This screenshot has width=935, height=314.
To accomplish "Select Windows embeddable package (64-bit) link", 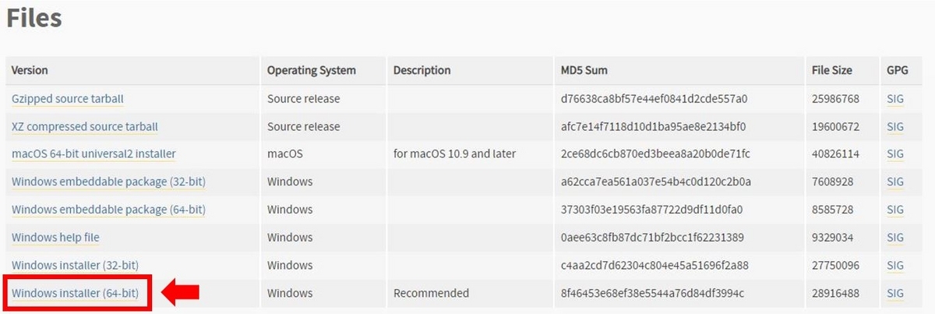I will pyautogui.click(x=108, y=210).
